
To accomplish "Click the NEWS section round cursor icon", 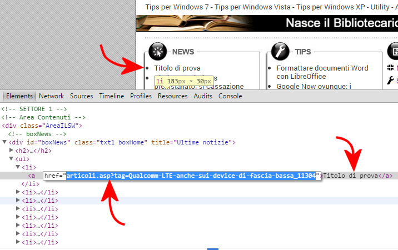I will click(158, 52).
